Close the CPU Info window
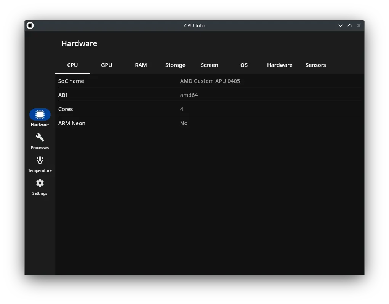Screen dimensions: 389x304 point(359,25)
